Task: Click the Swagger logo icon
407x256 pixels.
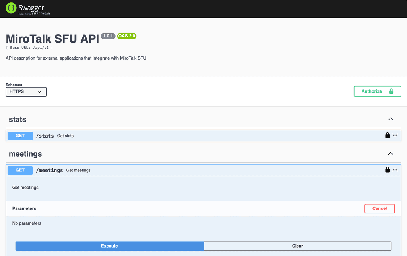Action: [11, 8]
